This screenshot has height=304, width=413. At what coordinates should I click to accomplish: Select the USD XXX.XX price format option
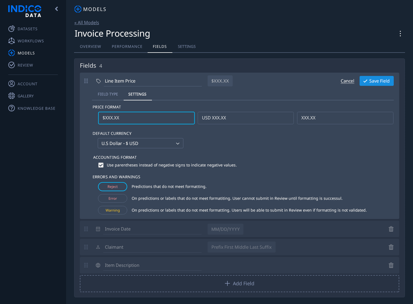246,118
